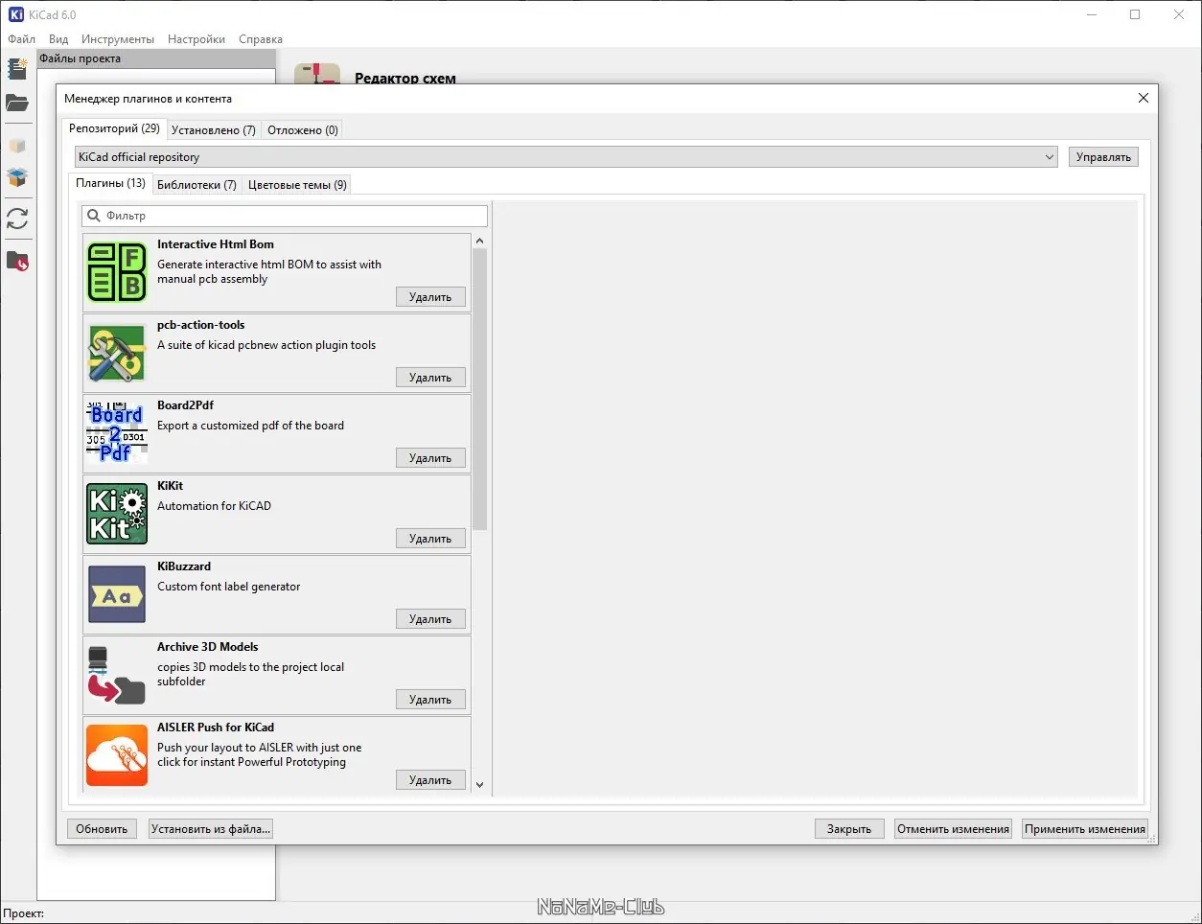Click the plugin list scrollbar down arrow
This screenshot has height=924, width=1202.
point(480,785)
